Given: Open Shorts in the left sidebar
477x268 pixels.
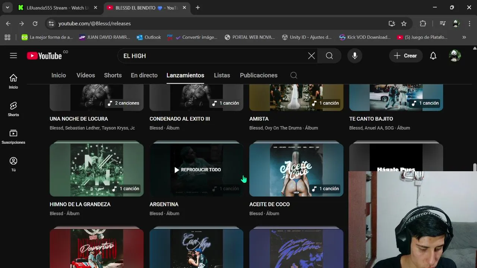Looking at the screenshot, I should [x=13, y=109].
